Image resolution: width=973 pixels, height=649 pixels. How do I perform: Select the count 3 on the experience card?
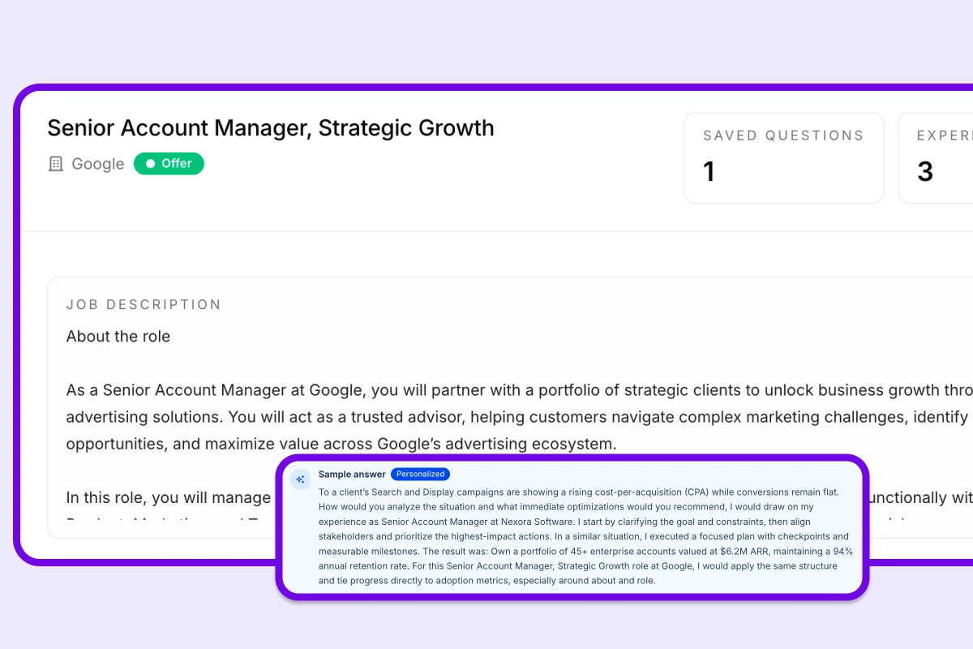click(x=925, y=171)
